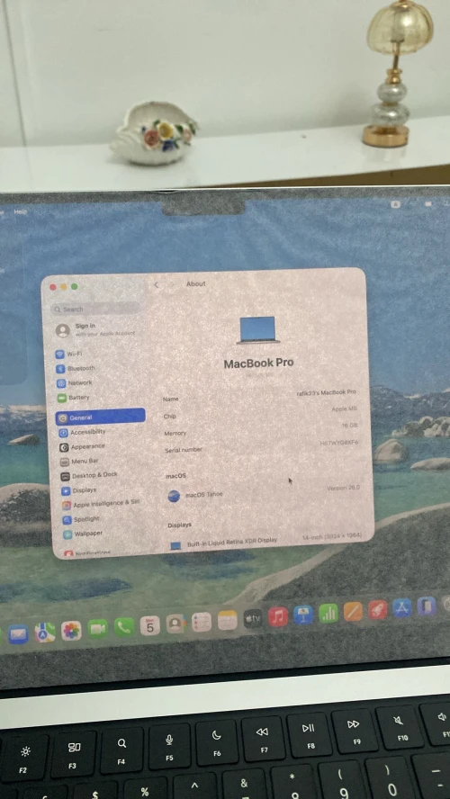Open Accessibility settings
Image resolution: width=450 pixels, height=799 pixels.
click(x=82, y=432)
